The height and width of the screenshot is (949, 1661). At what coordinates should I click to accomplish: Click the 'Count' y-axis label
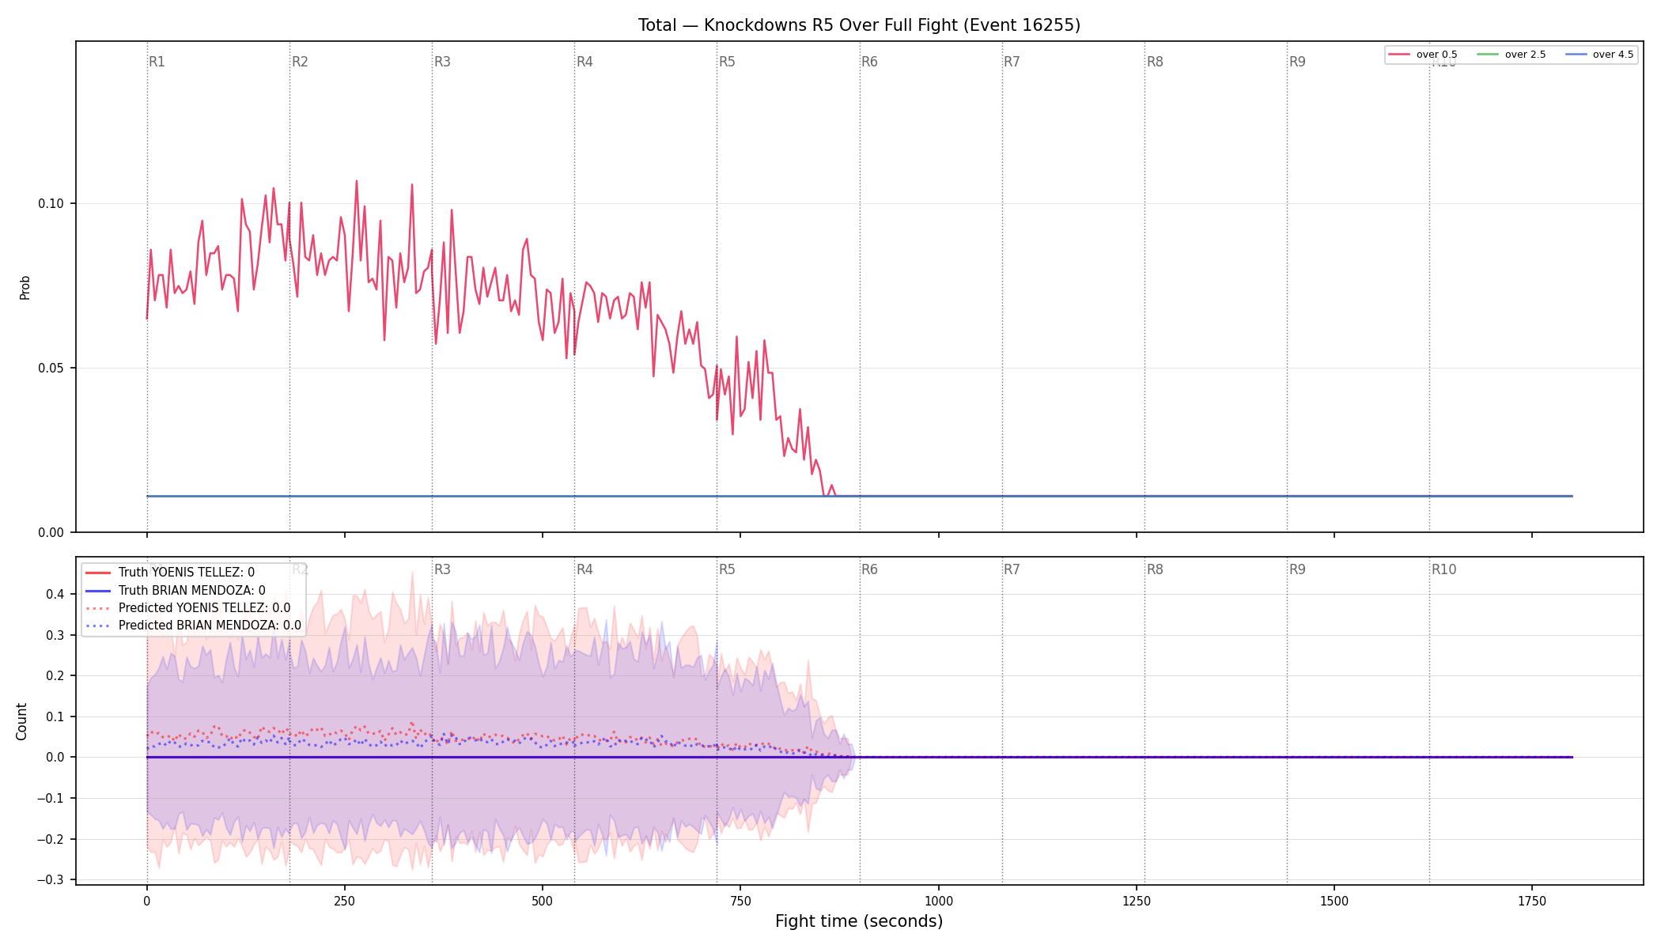click(x=21, y=721)
